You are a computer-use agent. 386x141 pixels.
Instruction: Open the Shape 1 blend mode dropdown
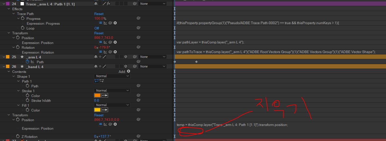tap(112, 76)
